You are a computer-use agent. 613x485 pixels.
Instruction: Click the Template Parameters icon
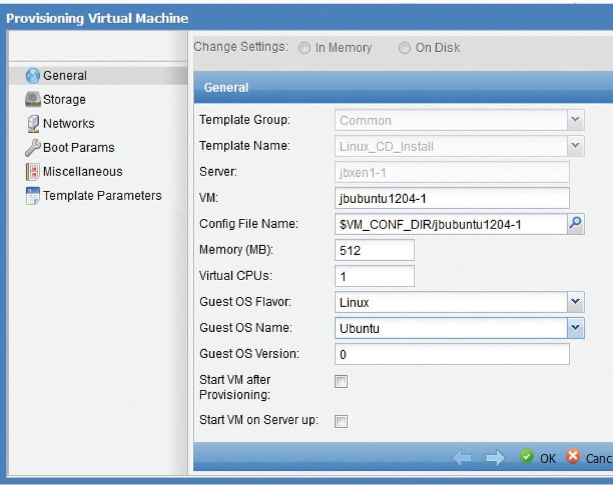pyautogui.click(x=33, y=197)
